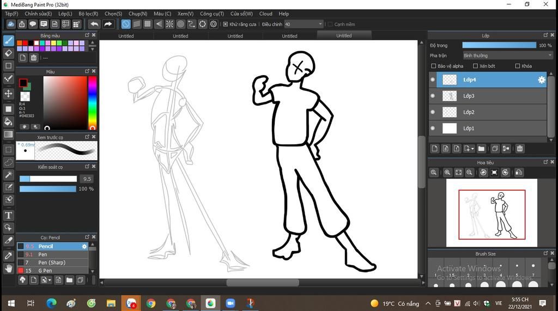Viewport: 558px width, 311px height.
Task: Click the Redo arrow in top toolbar
Action: tap(108, 24)
